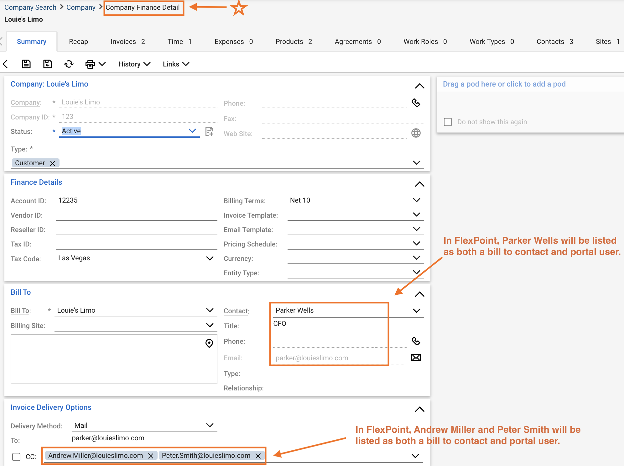Remove Peter.Smith@louieslimo.com from CC

tap(258, 456)
